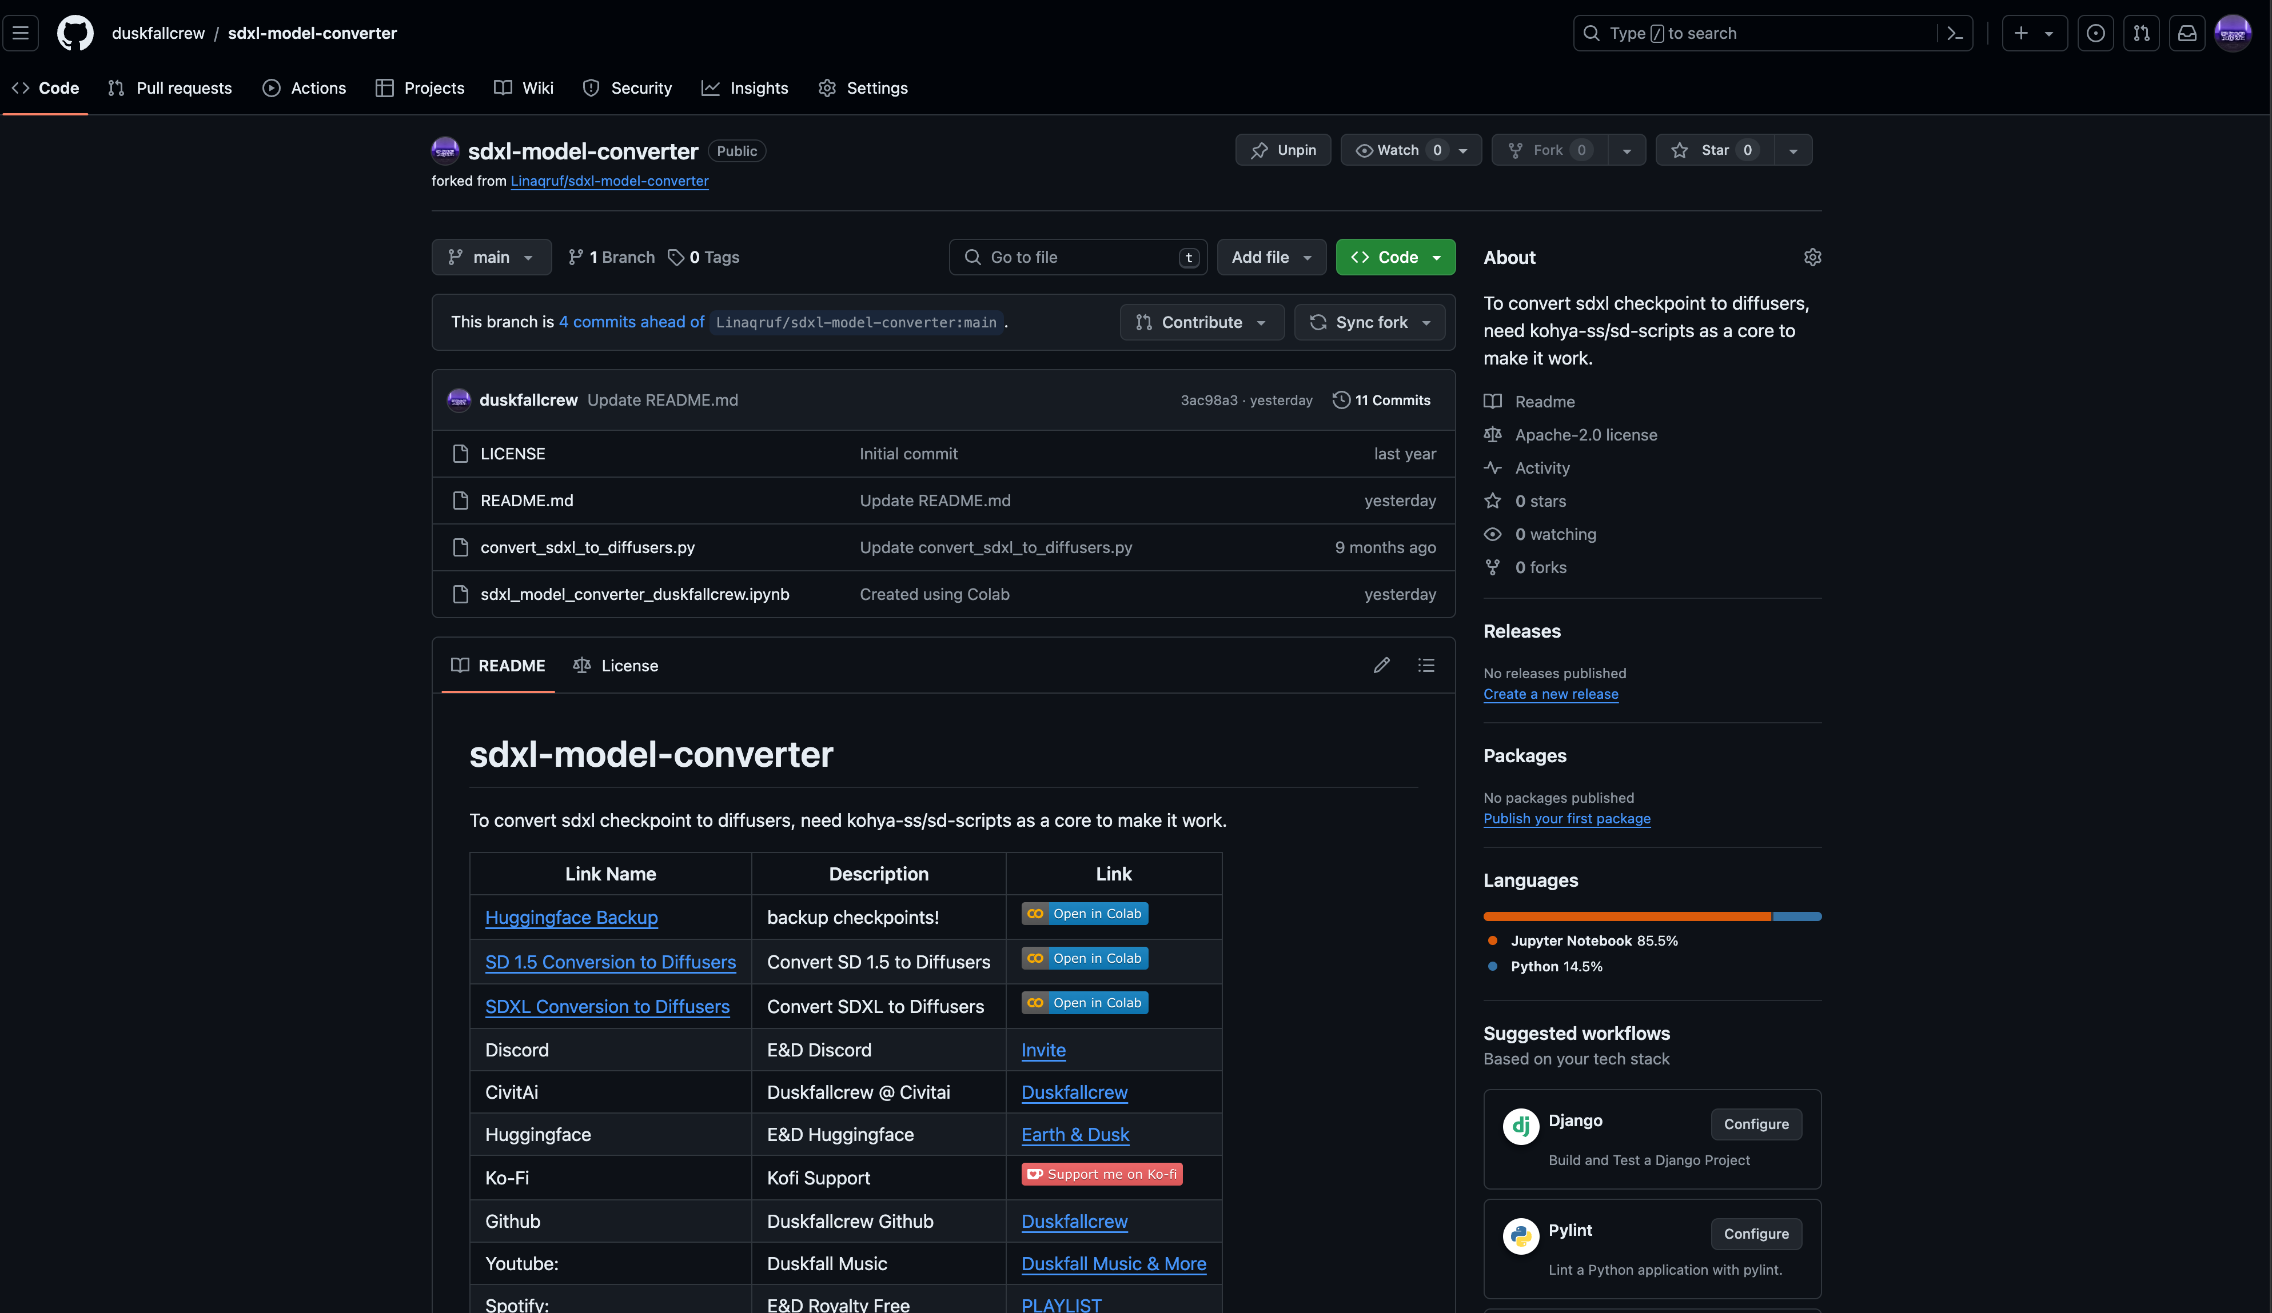Open the command palette icon
The height and width of the screenshot is (1313, 2272).
pyautogui.click(x=1955, y=33)
